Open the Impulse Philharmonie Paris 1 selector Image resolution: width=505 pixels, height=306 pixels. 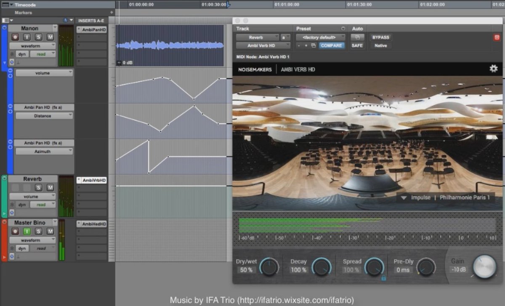[x=446, y=197]
